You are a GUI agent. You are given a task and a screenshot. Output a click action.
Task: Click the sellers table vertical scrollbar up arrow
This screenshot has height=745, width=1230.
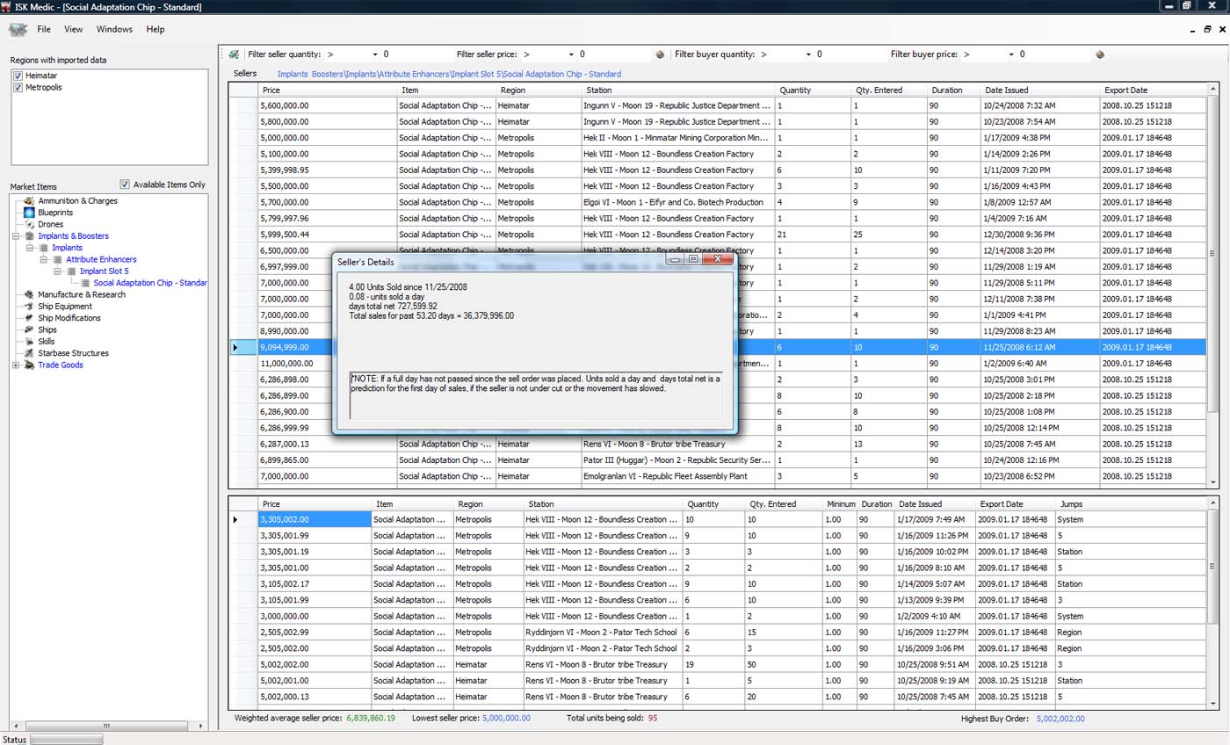(x=1213, y=90)
